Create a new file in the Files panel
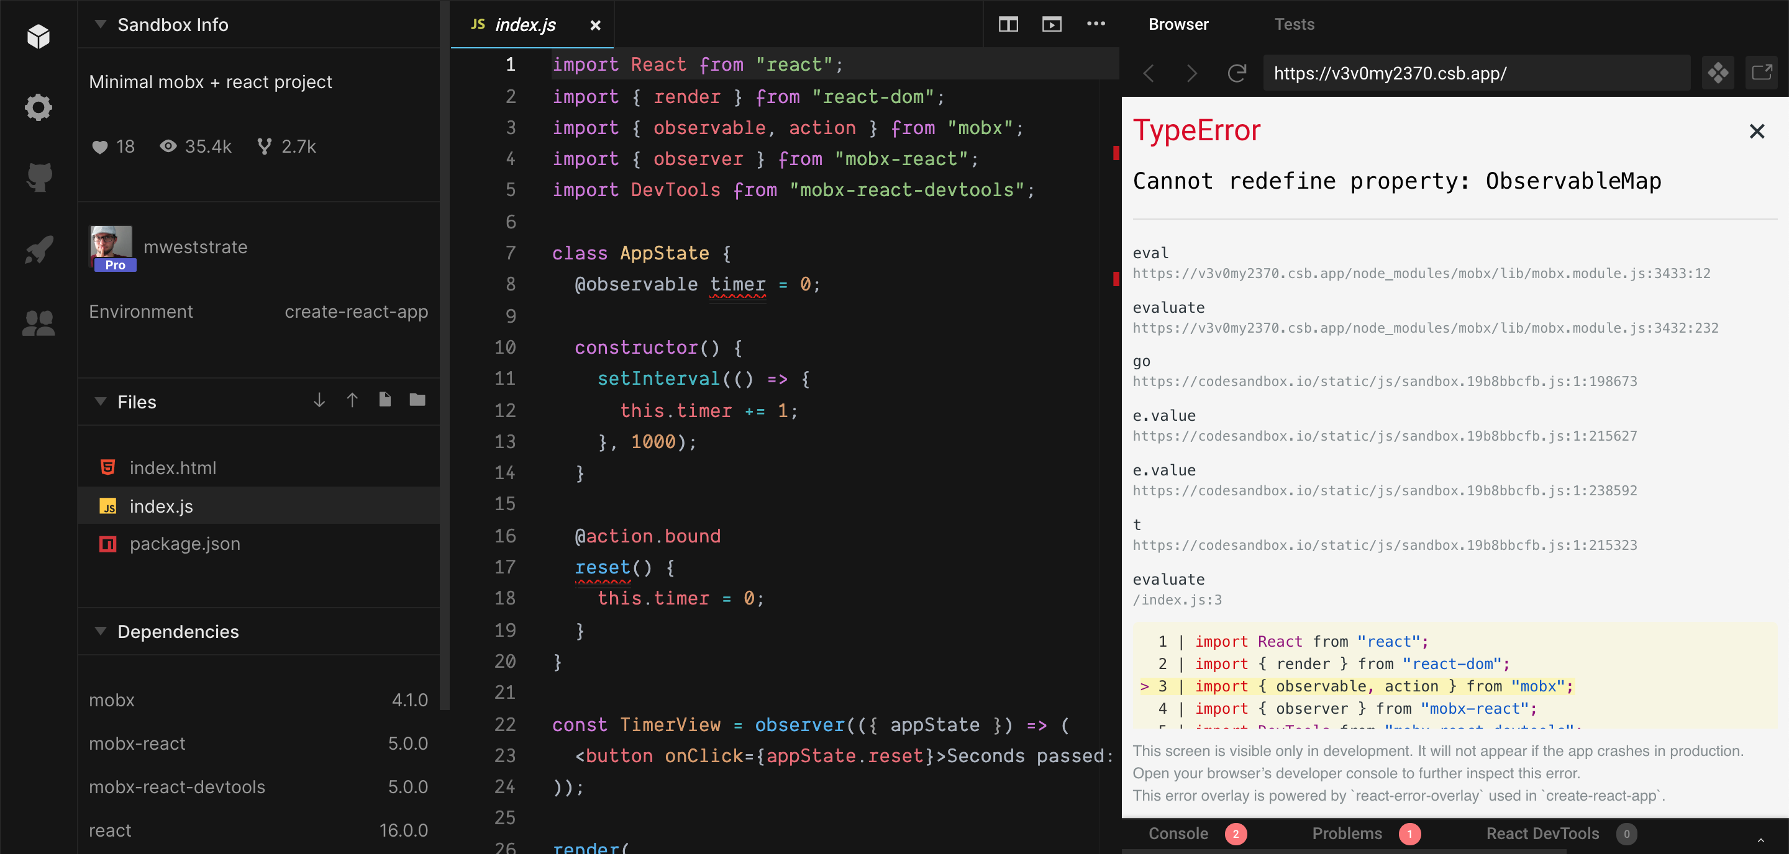Screen dimensions: 1789x854 coord(385,400)
